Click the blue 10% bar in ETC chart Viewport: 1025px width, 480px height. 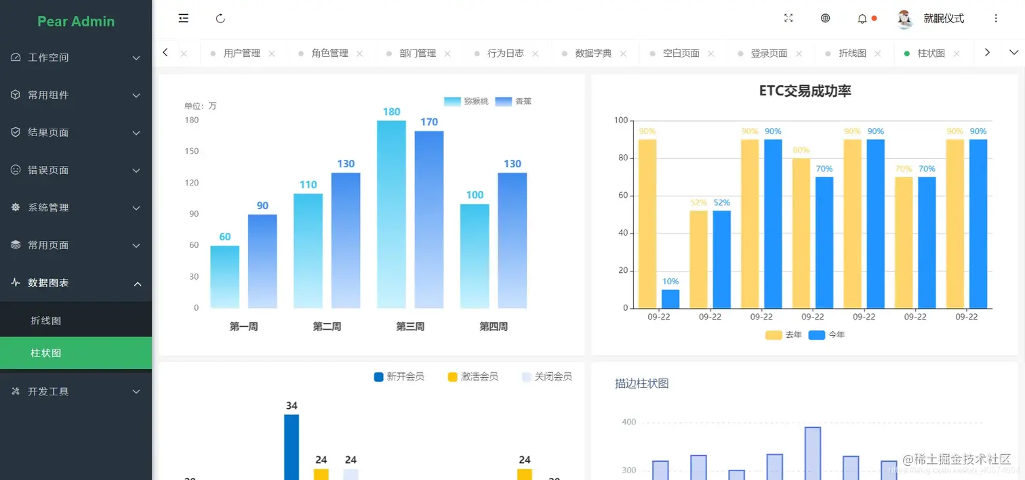click(x=670, y=299)
